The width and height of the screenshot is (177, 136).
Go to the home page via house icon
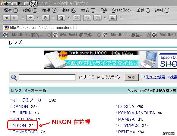point(61,18)
